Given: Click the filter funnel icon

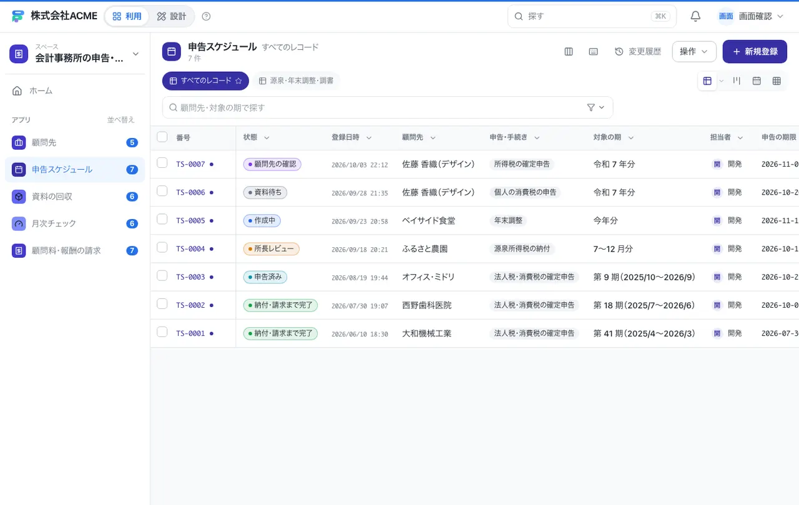Looking at the screenshot, I should tap(591, 107).
